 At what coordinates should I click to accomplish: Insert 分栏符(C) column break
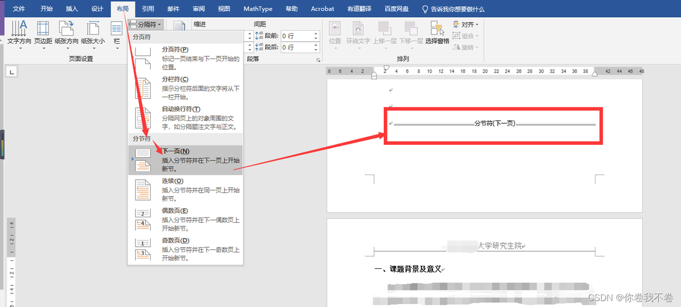coord(185,88)
